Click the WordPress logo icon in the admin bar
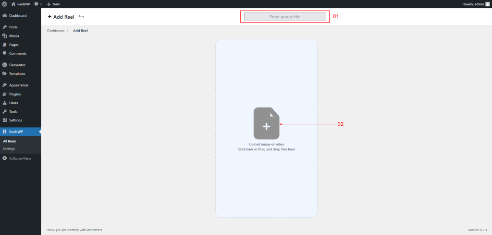Screen dimensions: 492x235 tap(4, 4)
